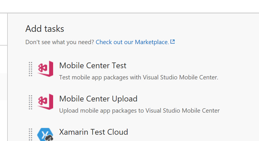
Task: Click the Mobile Center Upload description text
Action: [x=139, y=111]
